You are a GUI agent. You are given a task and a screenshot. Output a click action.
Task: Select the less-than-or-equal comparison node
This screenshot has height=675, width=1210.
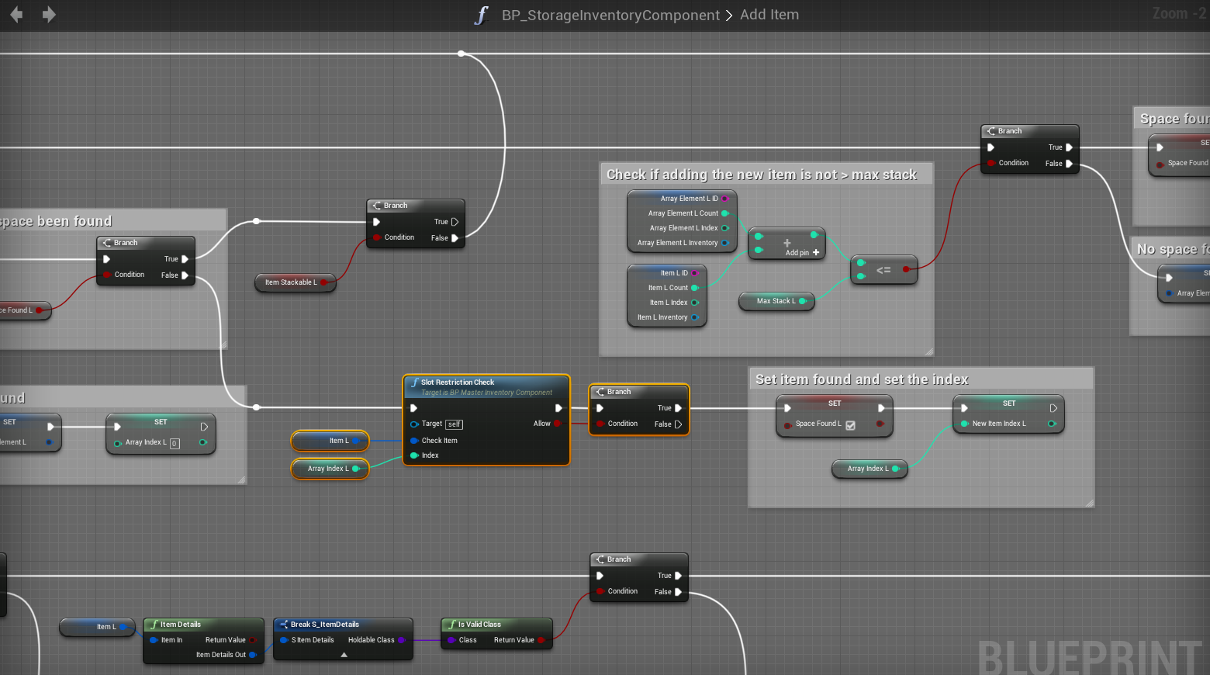pyautogui.click(x=883, y=270)
